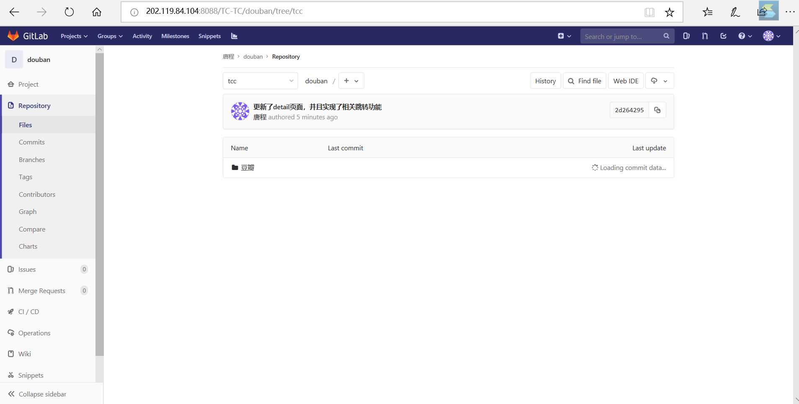Image resolution: width=799 pixels, height=404 pixels.
Task: Click the browser address bar URL
Action: pyautogui.click(x=224, y=11)
